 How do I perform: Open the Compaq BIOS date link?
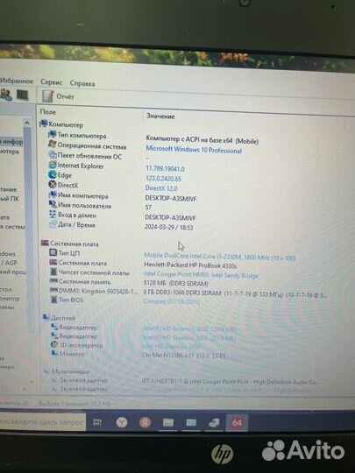click(x=171, y=301)
